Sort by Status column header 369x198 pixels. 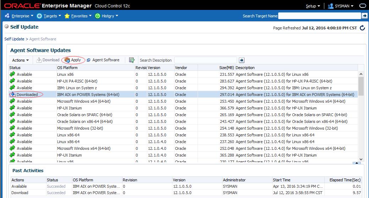33,68
